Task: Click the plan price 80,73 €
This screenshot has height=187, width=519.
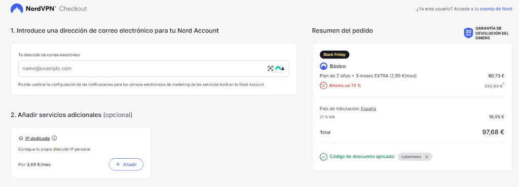Action: pos(496,76)
